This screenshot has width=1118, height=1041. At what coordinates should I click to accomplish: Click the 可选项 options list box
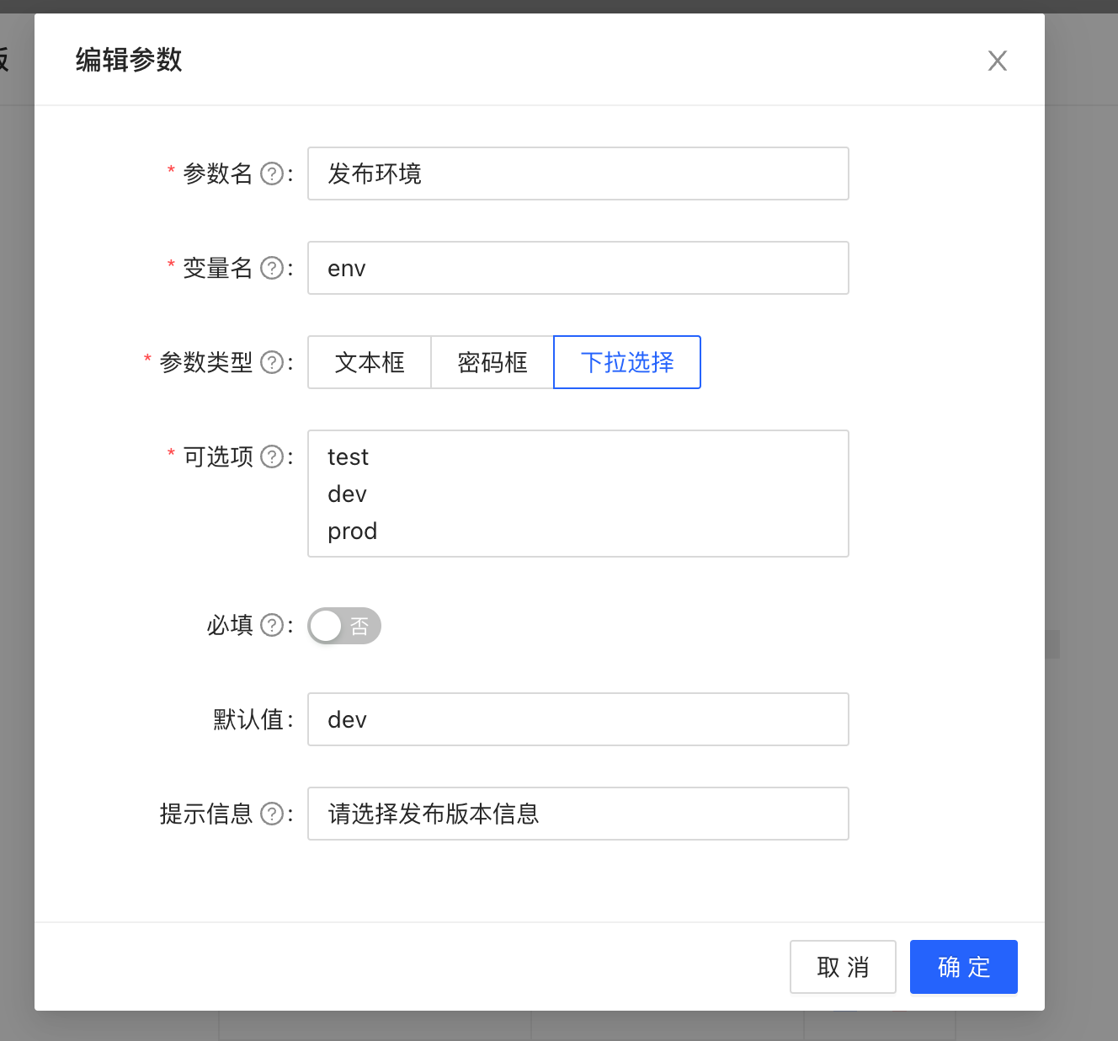point(578,494)
